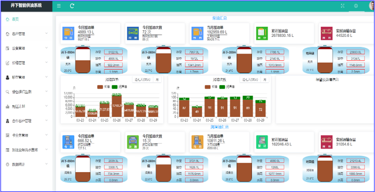This screenshot has width=375, height=192.
Task: Click the 03-26 brown diesel bar in 加油趋势
Action: click(117, 106)
